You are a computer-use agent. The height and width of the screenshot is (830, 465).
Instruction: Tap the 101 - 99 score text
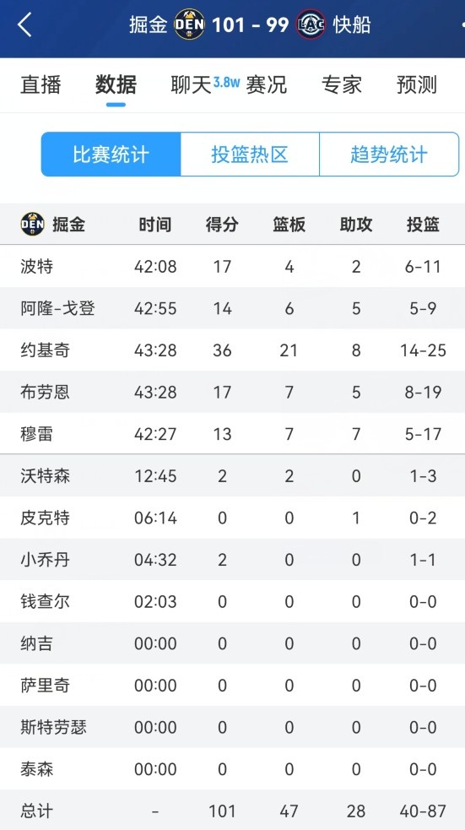(250, 24)
